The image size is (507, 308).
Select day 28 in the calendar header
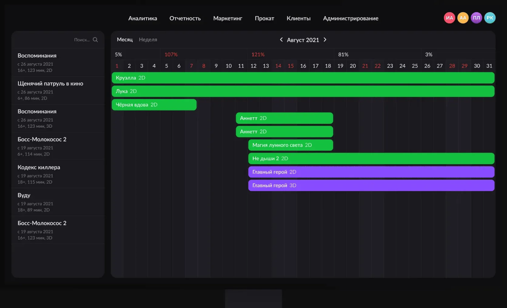click(x=452, y=66)
